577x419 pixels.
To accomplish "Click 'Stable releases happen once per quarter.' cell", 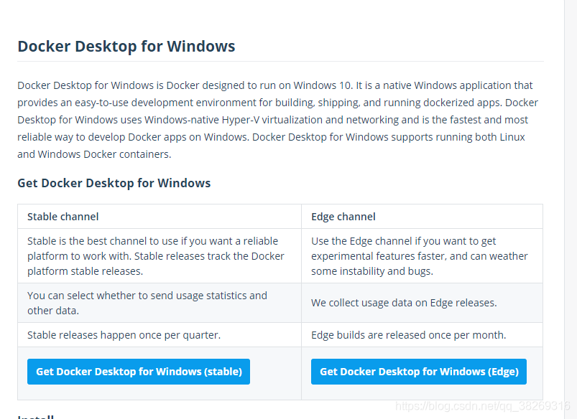I will [x=160, y=335].
